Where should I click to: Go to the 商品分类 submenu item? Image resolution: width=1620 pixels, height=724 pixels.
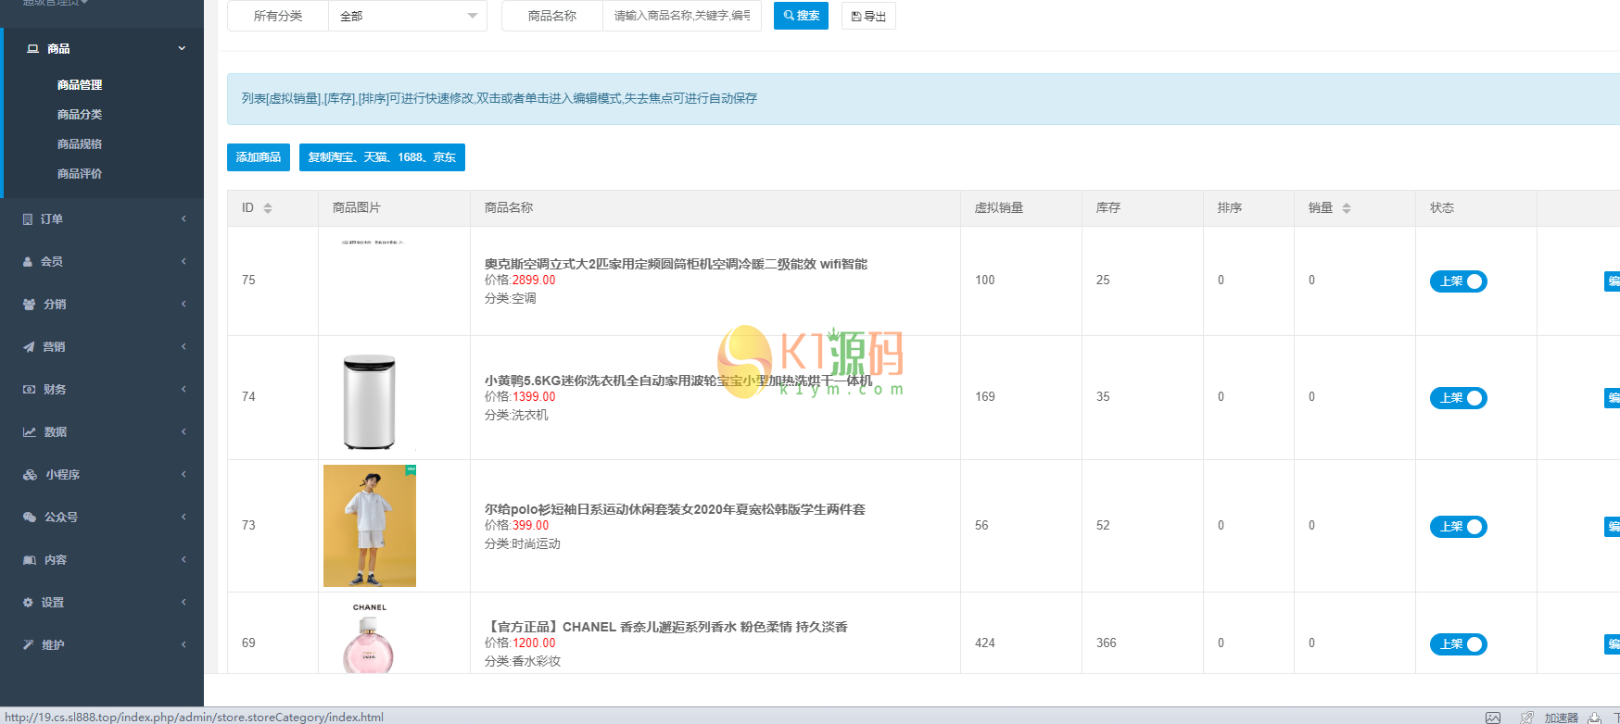pyautogui.click(x=80, y=114)
